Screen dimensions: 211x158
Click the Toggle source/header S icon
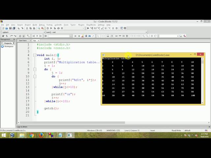pos(152,36)
